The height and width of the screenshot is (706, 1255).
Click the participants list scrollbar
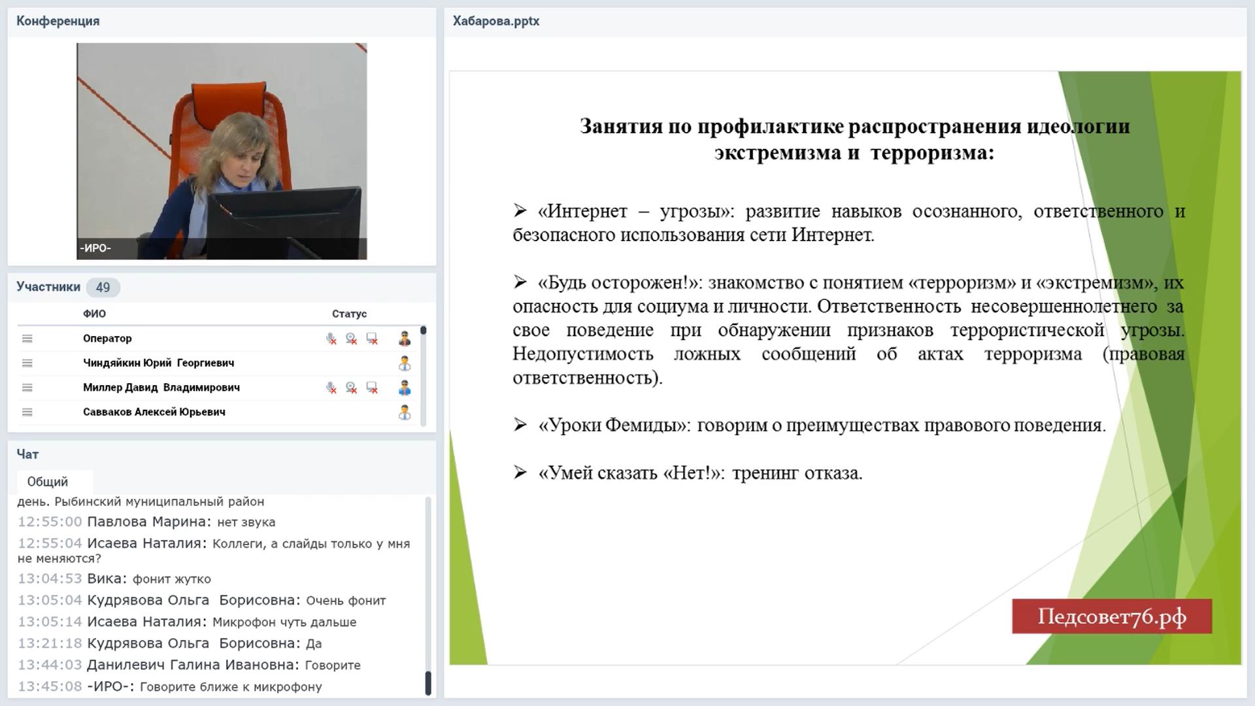[x=424, y=375]
